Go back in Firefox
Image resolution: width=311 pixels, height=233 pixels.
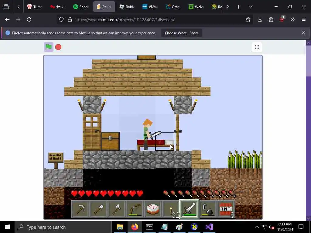coord(7,19)
